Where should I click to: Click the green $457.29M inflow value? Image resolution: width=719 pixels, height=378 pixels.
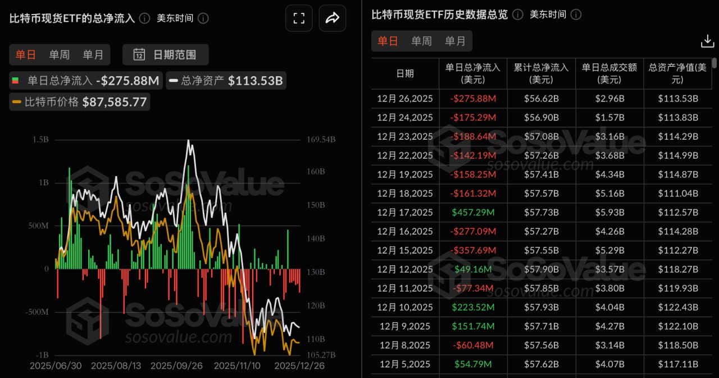474,212
